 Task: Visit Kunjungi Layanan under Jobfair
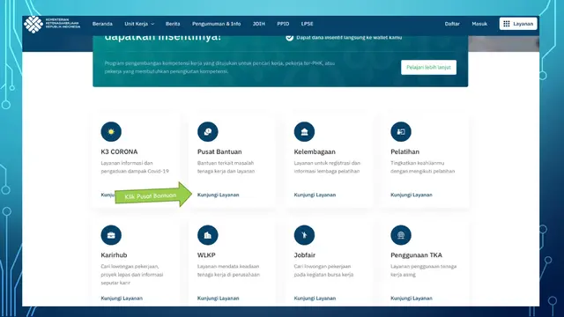point(315,299)
